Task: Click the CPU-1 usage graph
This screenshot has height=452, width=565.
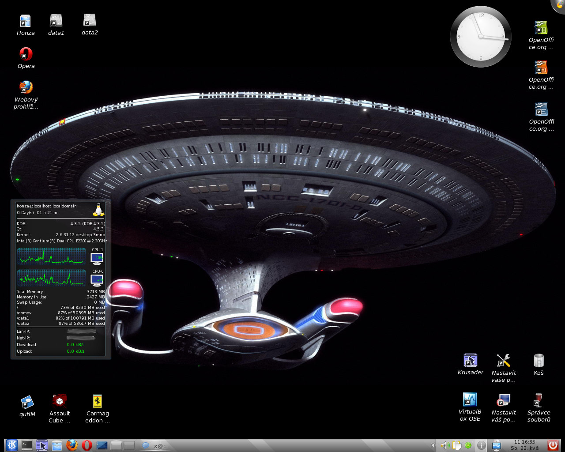Action: (51, 256)
